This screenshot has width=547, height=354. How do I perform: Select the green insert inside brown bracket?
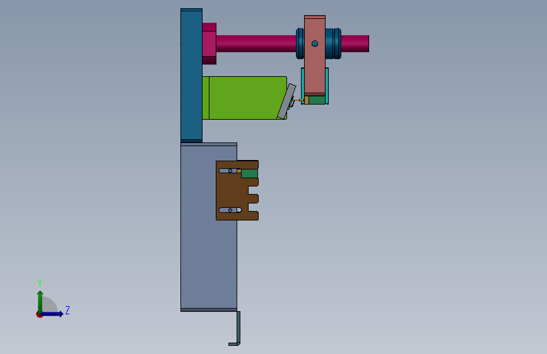click(249, 173)
